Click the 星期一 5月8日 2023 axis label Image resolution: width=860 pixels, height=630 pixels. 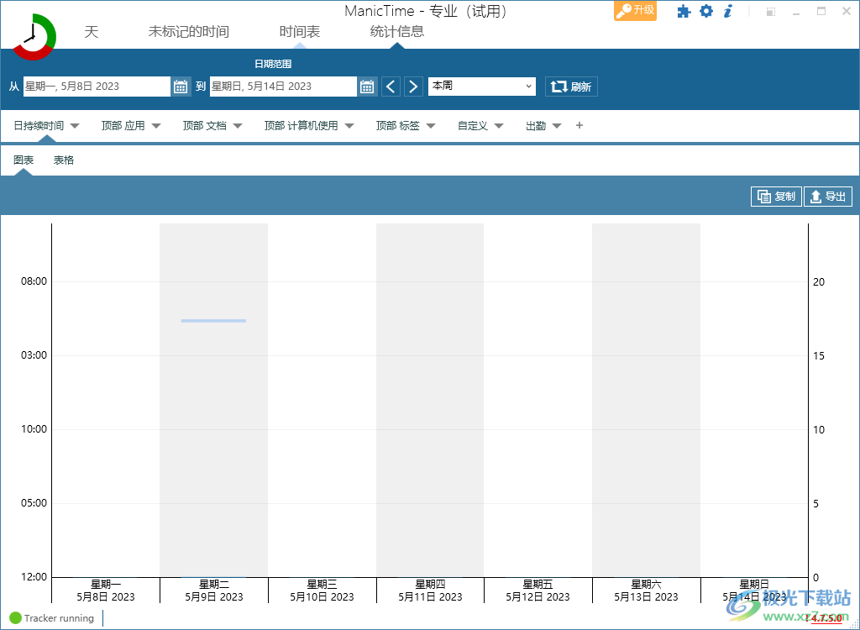tap(105, 591)
